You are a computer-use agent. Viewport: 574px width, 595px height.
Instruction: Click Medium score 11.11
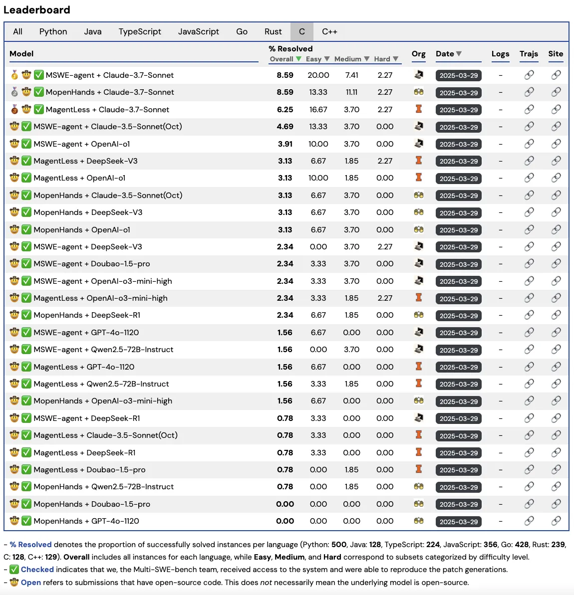[x=351, y=92]
